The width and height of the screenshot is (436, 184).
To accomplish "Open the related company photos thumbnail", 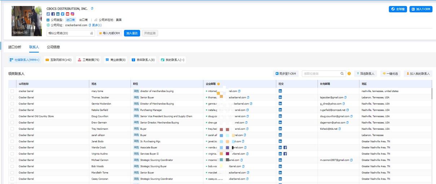I will pos(27,21).
